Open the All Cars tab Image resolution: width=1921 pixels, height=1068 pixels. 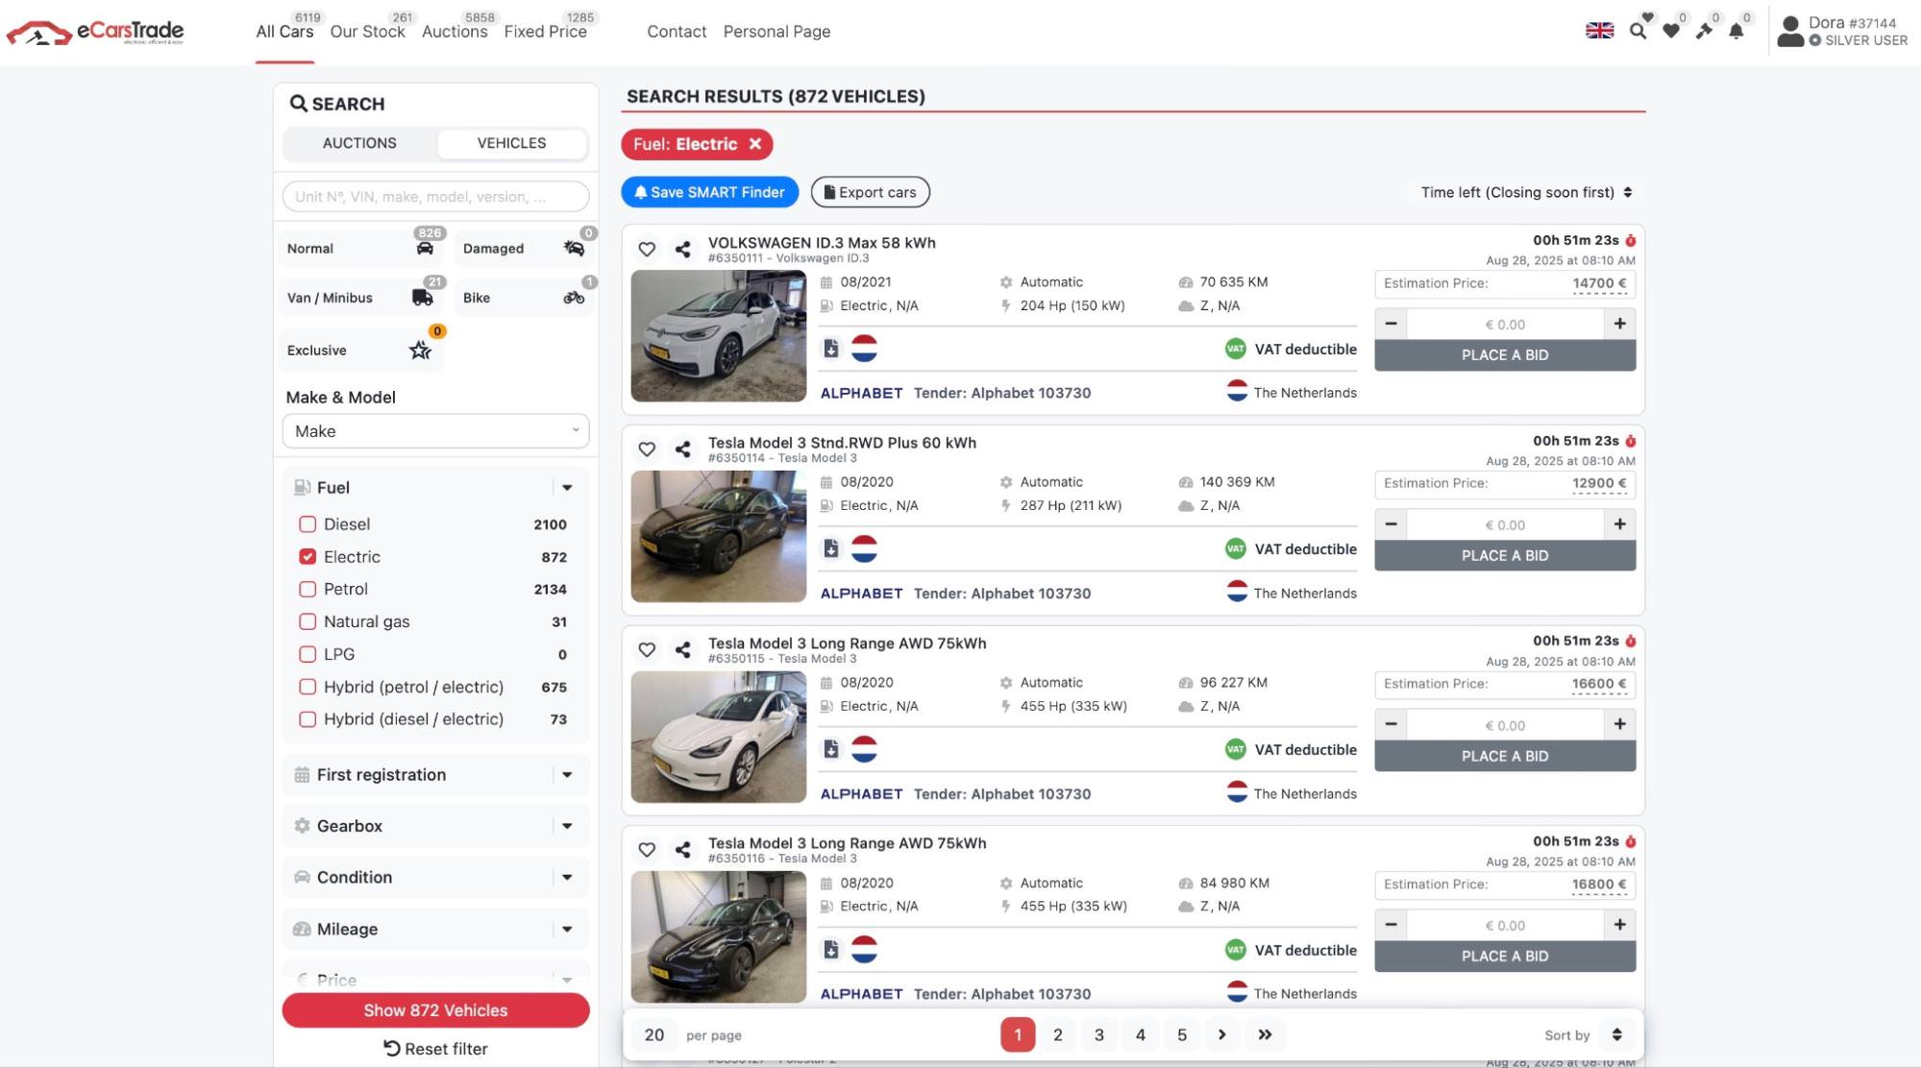[284, 32]
